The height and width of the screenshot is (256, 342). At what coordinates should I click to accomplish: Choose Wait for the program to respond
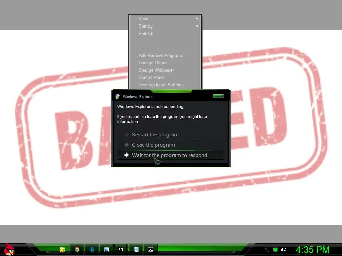pos(171,155)
